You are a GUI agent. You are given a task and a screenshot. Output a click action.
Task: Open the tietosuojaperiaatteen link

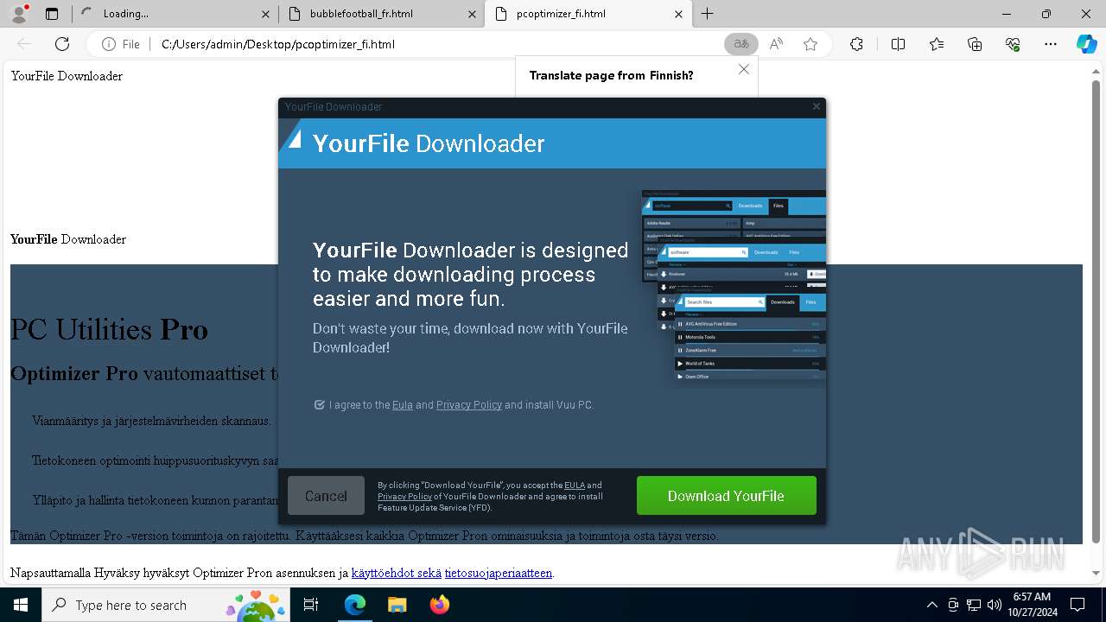(x=499, y=573)
